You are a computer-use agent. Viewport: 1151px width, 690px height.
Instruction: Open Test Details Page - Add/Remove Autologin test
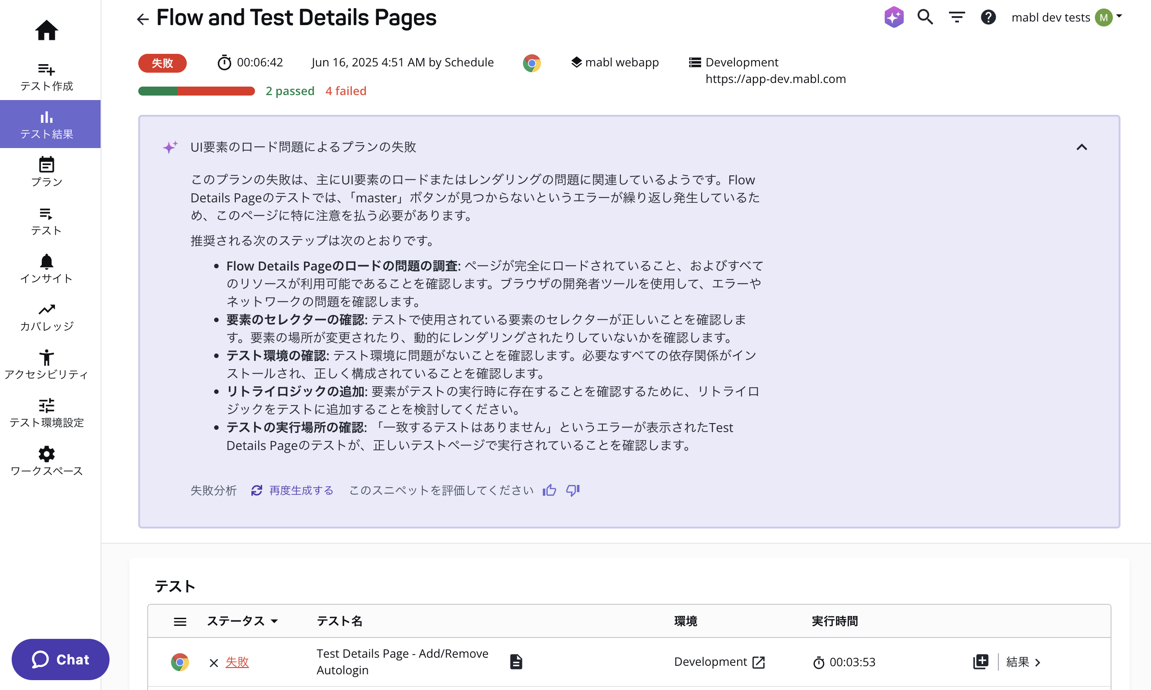[402, 662]
